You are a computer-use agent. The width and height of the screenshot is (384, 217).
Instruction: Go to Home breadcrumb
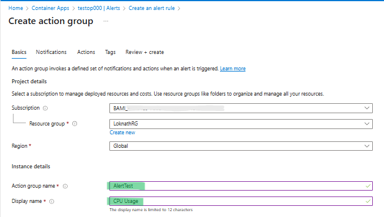point(16,8)
